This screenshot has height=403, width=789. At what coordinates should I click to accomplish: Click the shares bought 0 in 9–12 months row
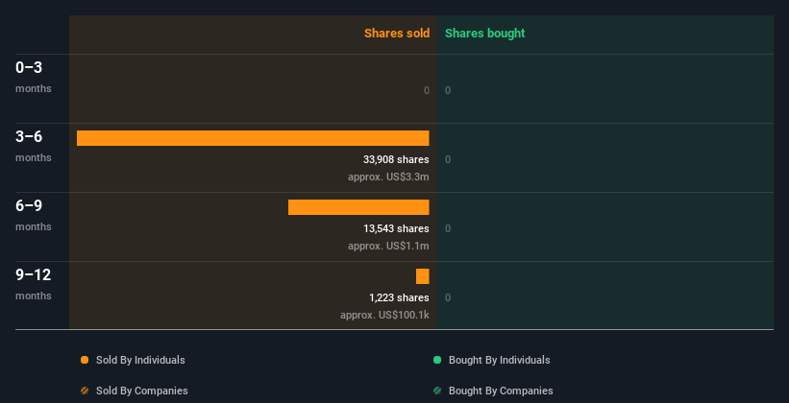pyautogui.click(x=448, y=297)
